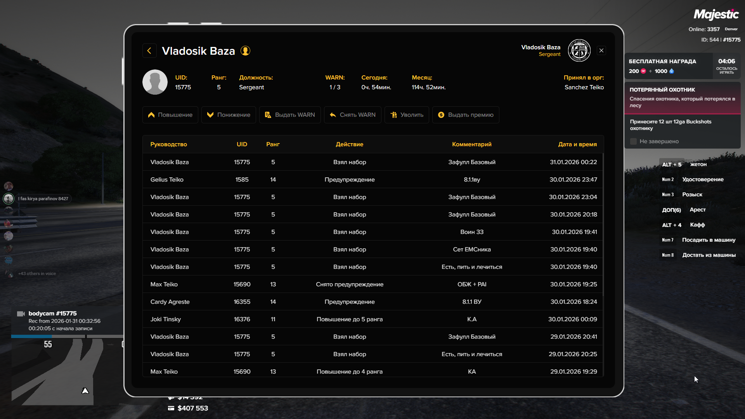Click the blue recording progress bar
The width and height of the screenshot is (745, 419).
point(31,336)
